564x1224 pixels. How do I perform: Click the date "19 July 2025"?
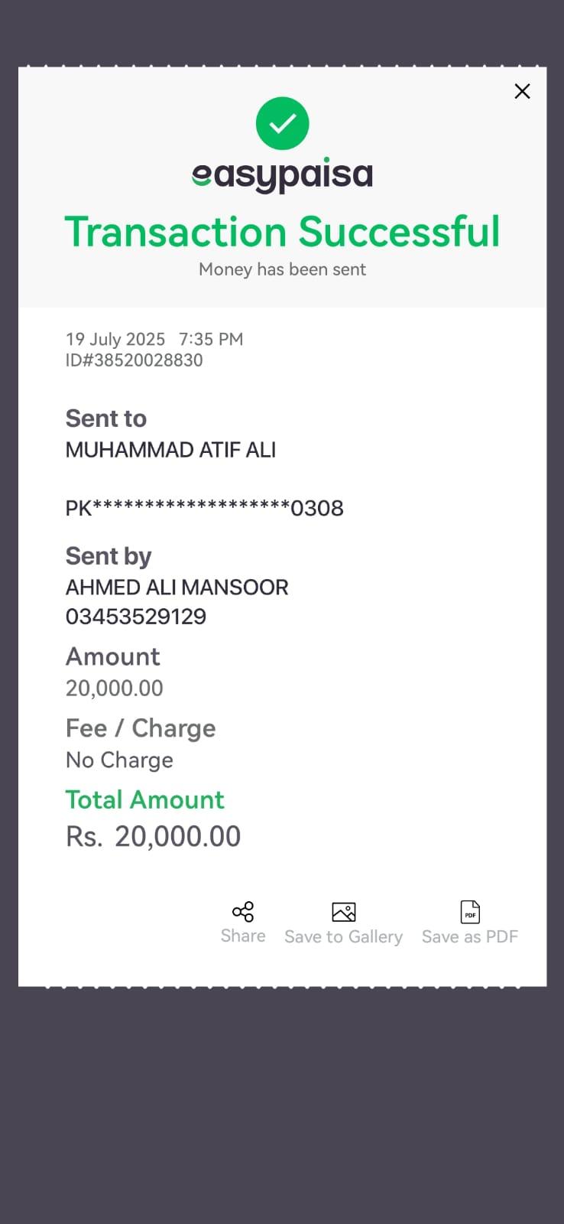tap(115, 339)
